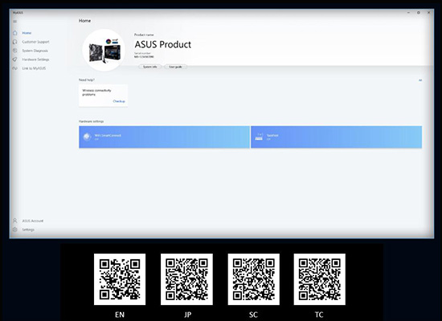The width and height of the screenshot is (442, 321).
Task: Click the Home house icon
Action: pyautogui.click(x=15, y=33)
